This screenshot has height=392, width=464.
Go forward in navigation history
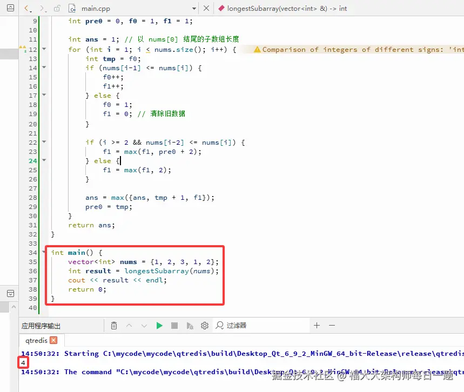point(43,9)
